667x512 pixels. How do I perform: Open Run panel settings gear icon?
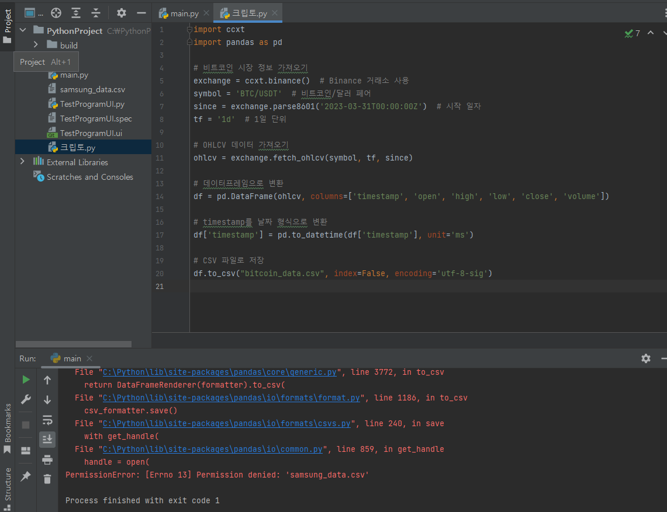(x=646, y=358)
